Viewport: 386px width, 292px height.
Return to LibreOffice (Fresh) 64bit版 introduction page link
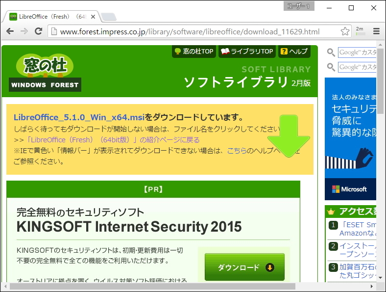113,140
